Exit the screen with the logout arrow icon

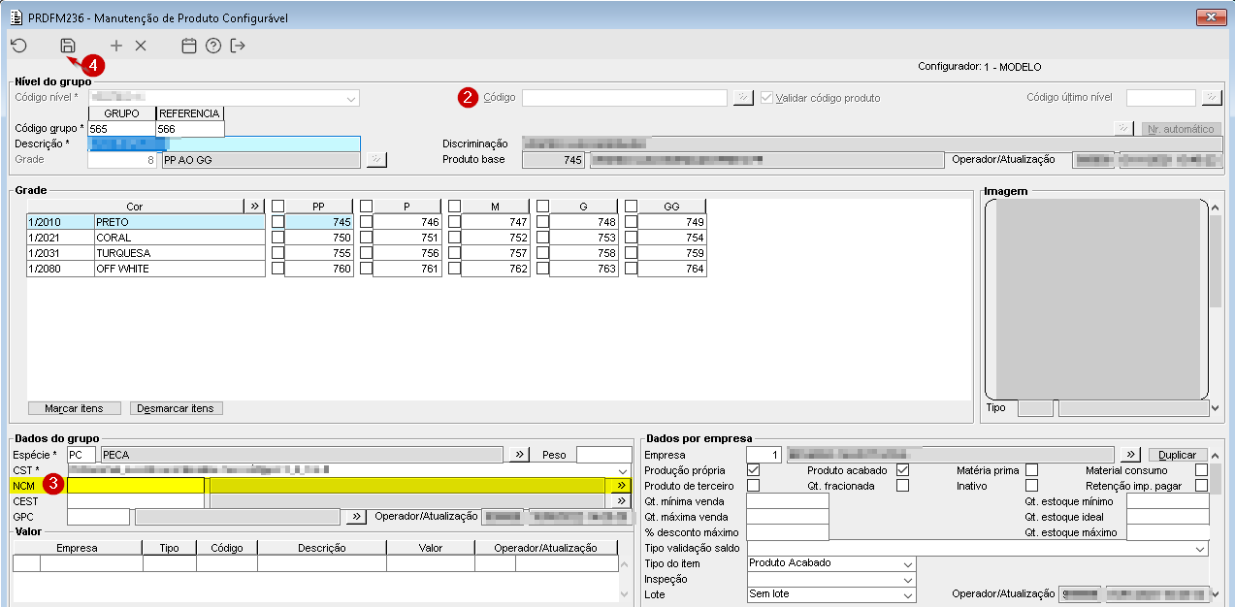pyautogui.click(x=238, y=46)
